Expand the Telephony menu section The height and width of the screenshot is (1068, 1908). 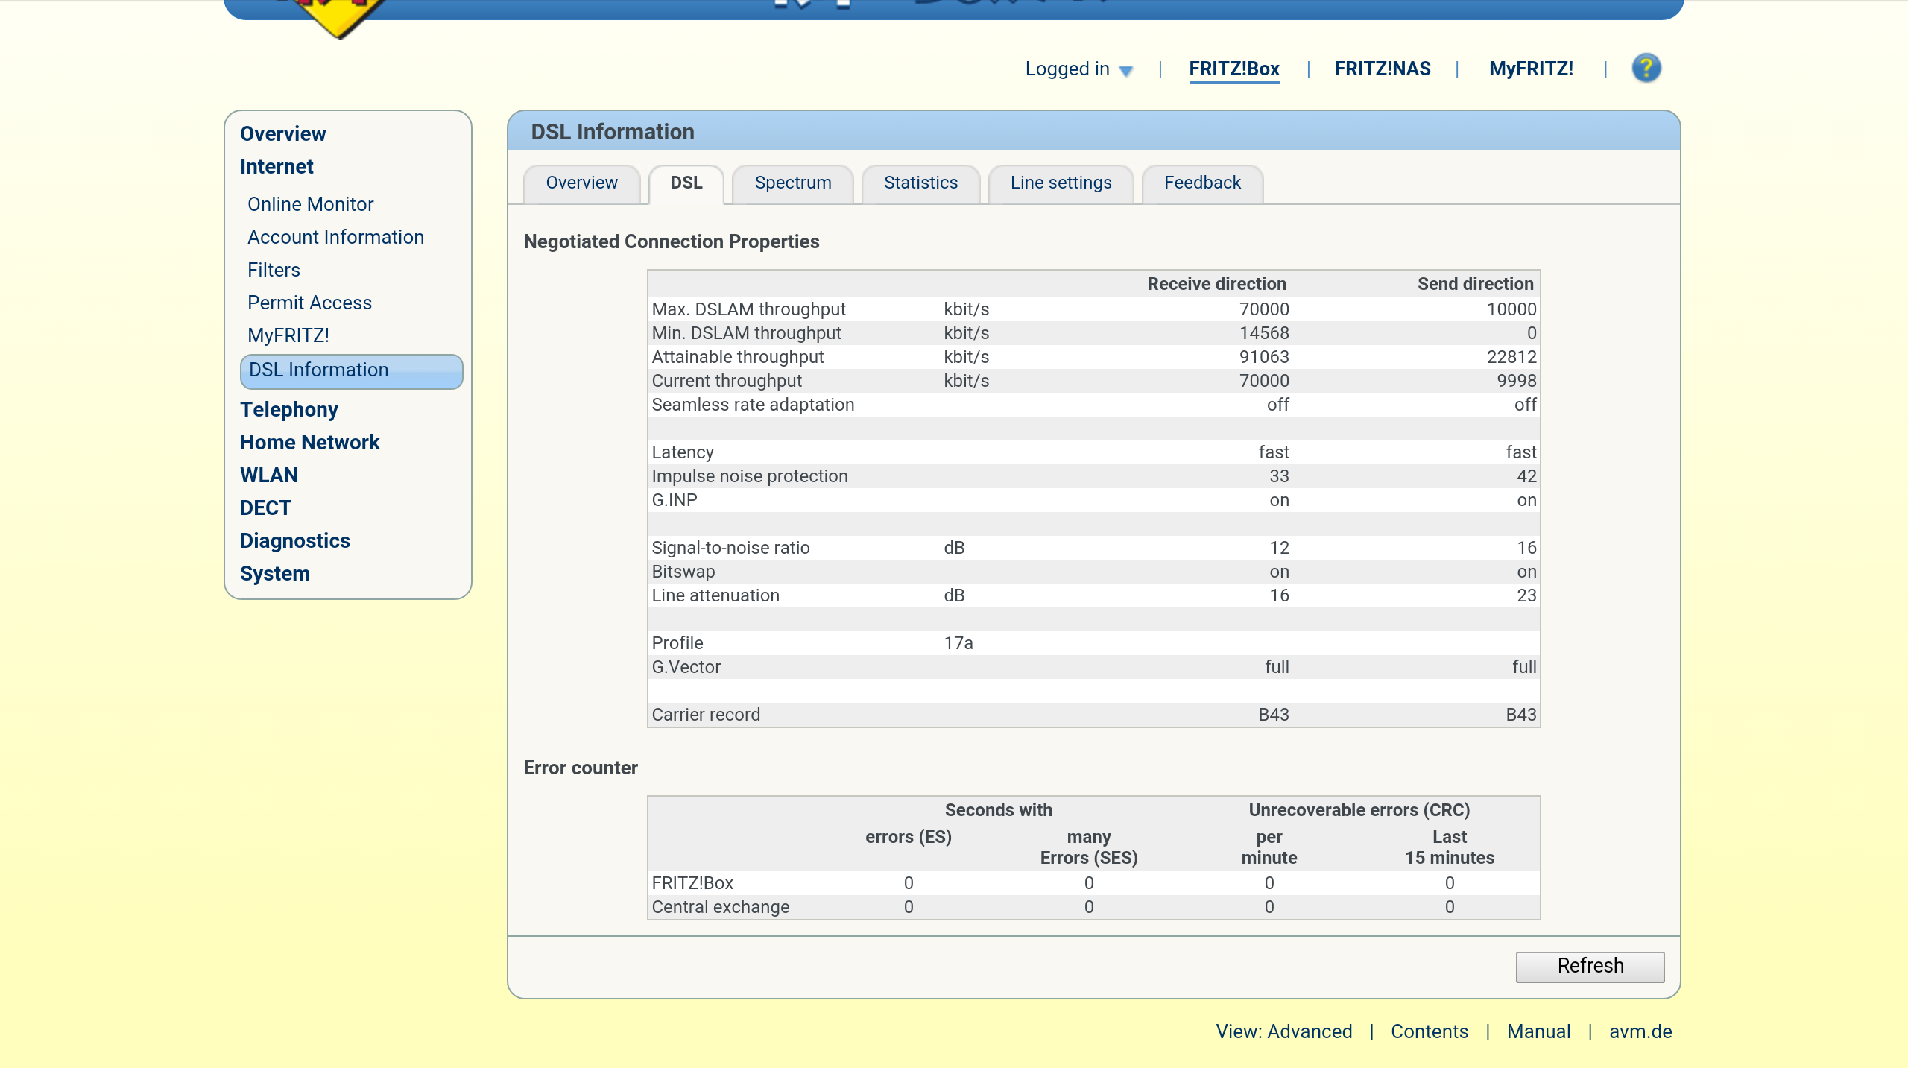pos(288,410)
